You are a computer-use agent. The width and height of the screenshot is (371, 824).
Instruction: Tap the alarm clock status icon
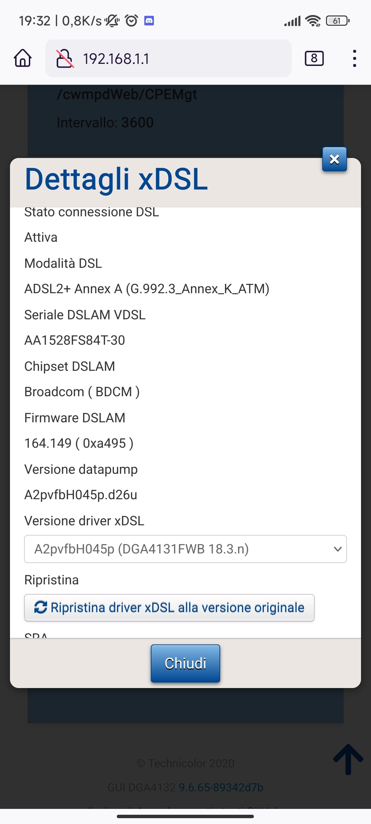coord(132,21)
